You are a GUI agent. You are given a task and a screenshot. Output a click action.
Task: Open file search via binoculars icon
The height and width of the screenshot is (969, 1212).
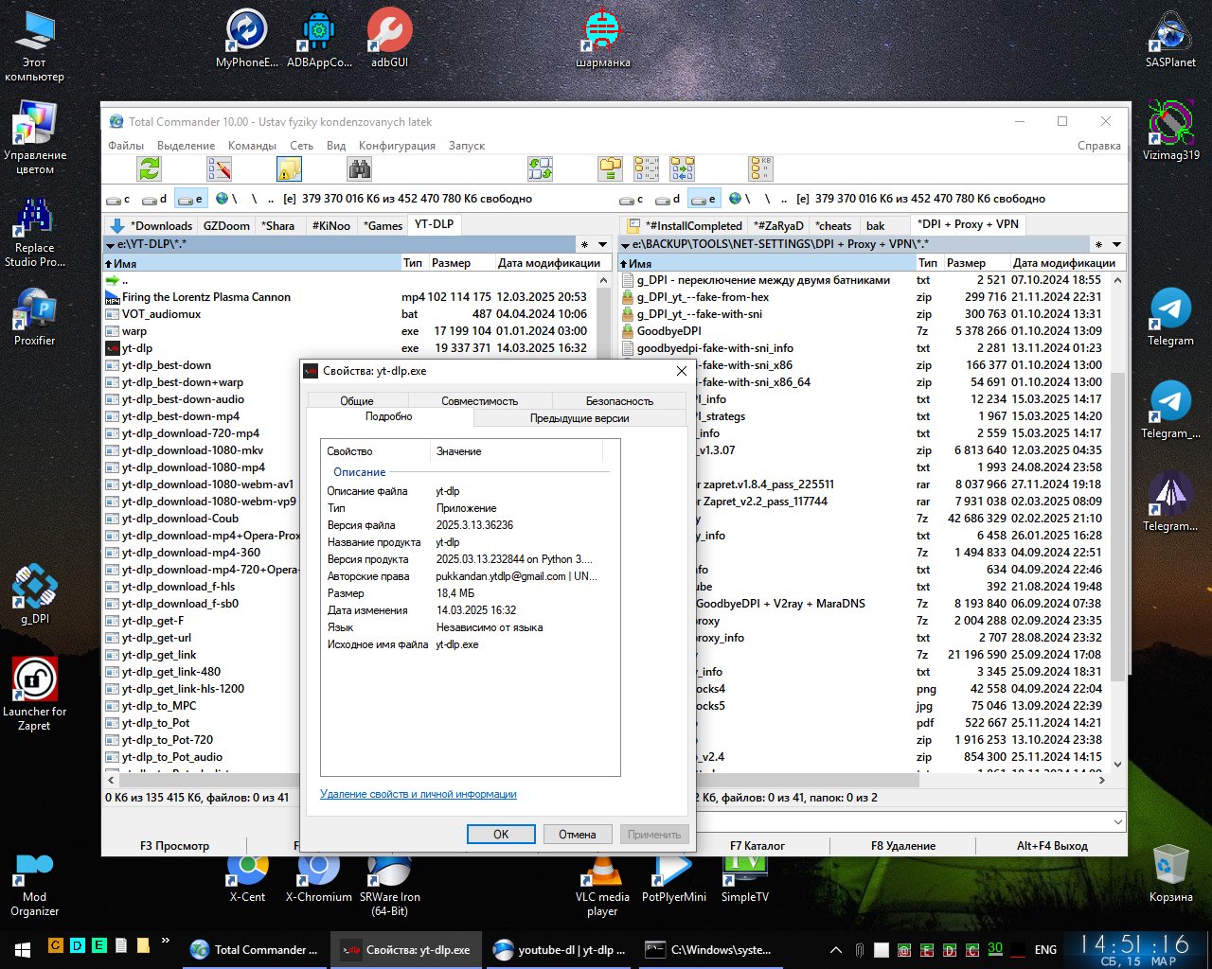point(359,169)
